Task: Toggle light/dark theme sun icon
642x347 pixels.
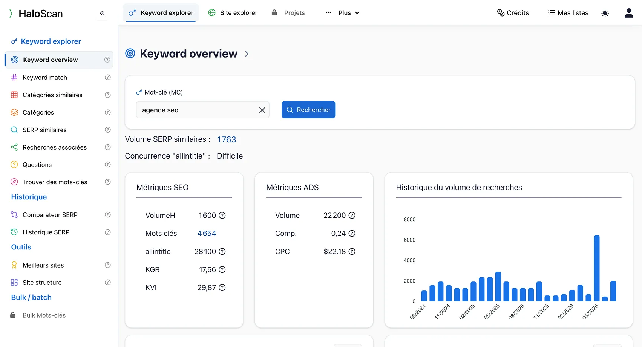Action: coord(605,13)
